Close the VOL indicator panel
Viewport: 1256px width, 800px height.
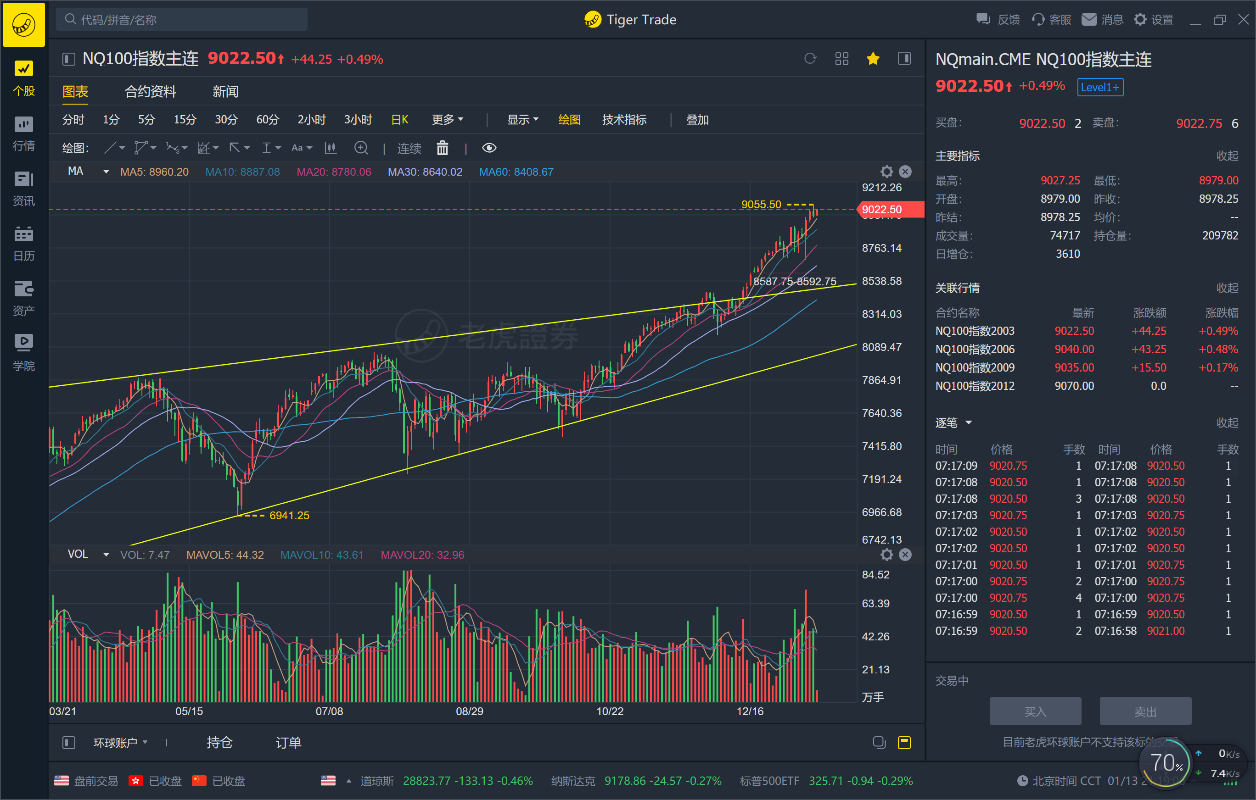point(905,555)
